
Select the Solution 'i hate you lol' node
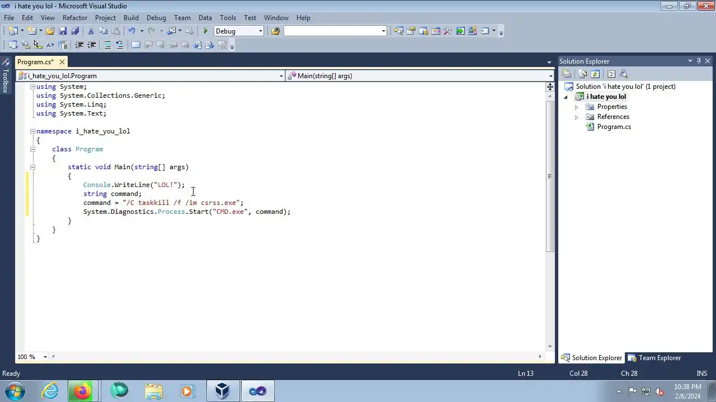coord(625,87)
